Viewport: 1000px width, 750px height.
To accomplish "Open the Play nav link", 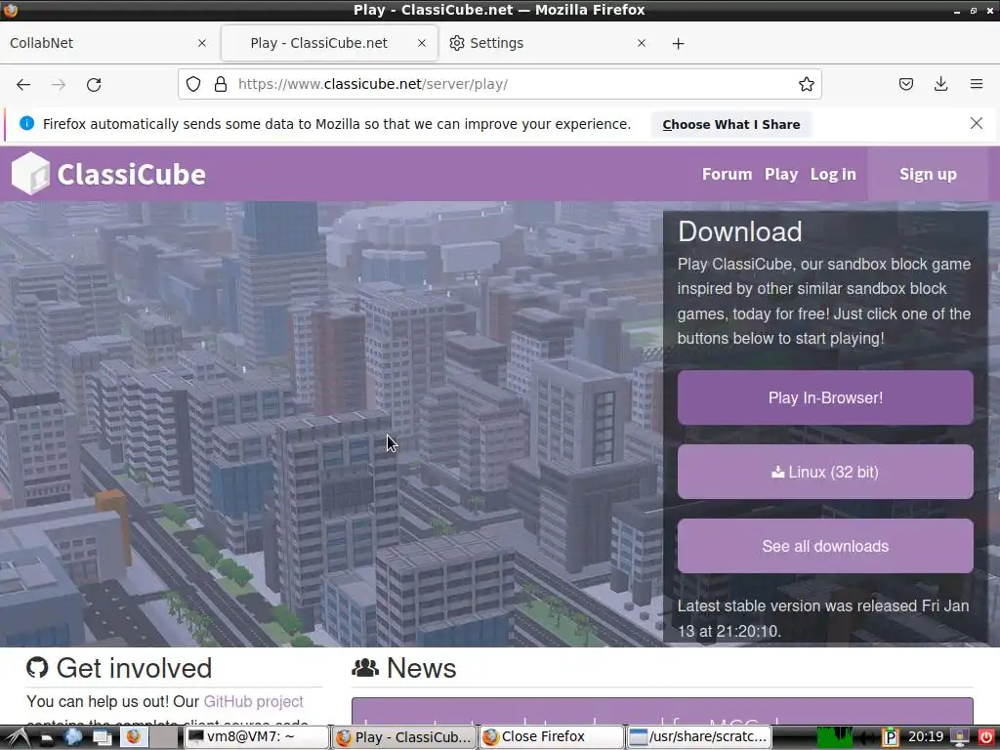I will (x=781, y=174).
